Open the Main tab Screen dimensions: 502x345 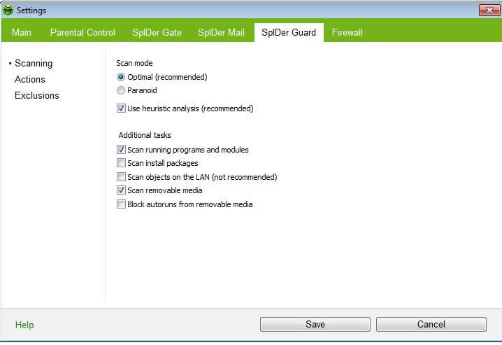click(22, 32)
